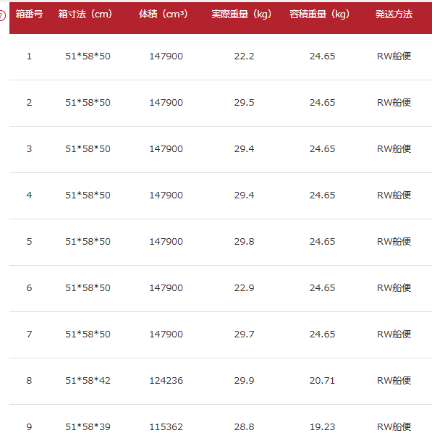Click the 実際重量 (kg) column header

(242, 14)
